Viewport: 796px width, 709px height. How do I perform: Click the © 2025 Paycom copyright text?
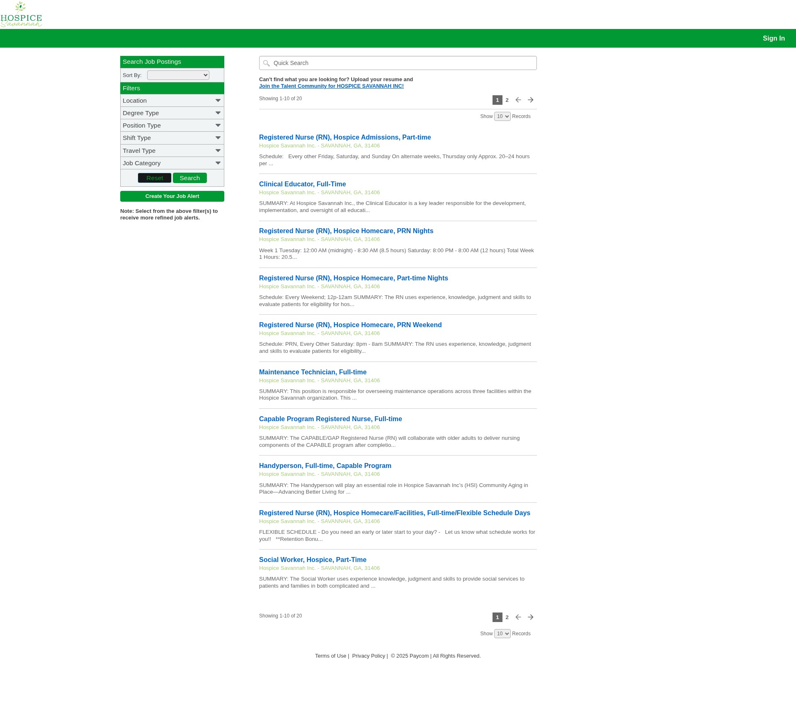(436, 656)
